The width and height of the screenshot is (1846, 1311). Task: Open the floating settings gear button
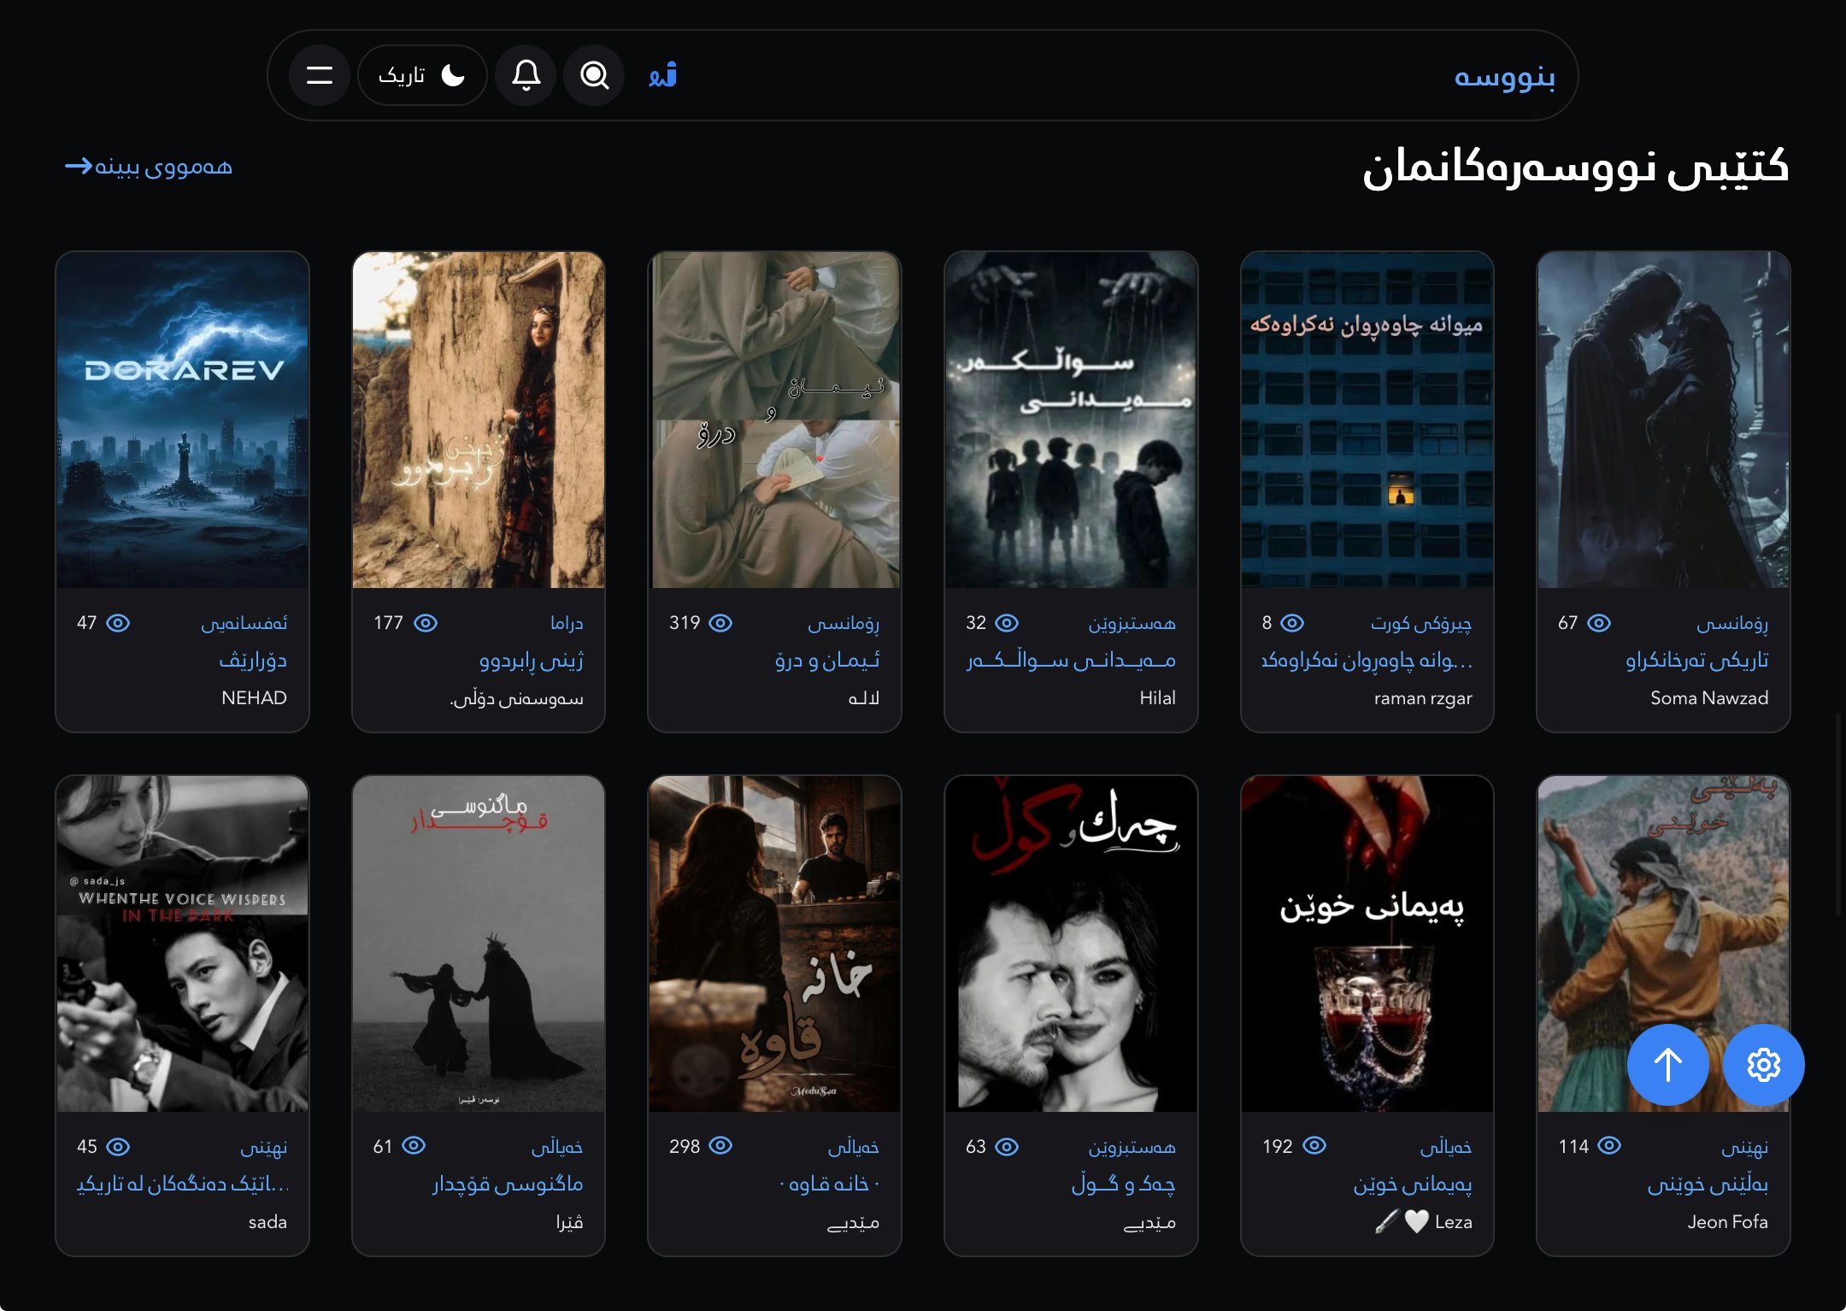(x=1763, y=1064)
